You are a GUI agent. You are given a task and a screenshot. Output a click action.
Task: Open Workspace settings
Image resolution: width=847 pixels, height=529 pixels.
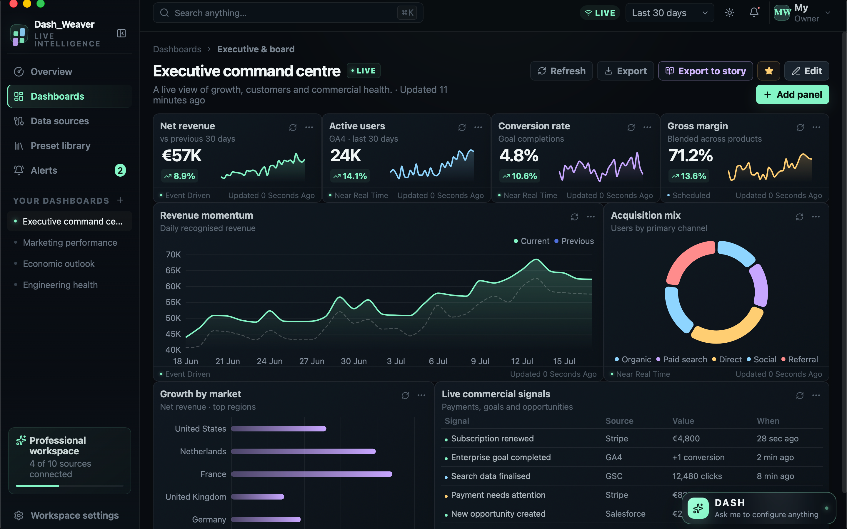coord(69,515)
